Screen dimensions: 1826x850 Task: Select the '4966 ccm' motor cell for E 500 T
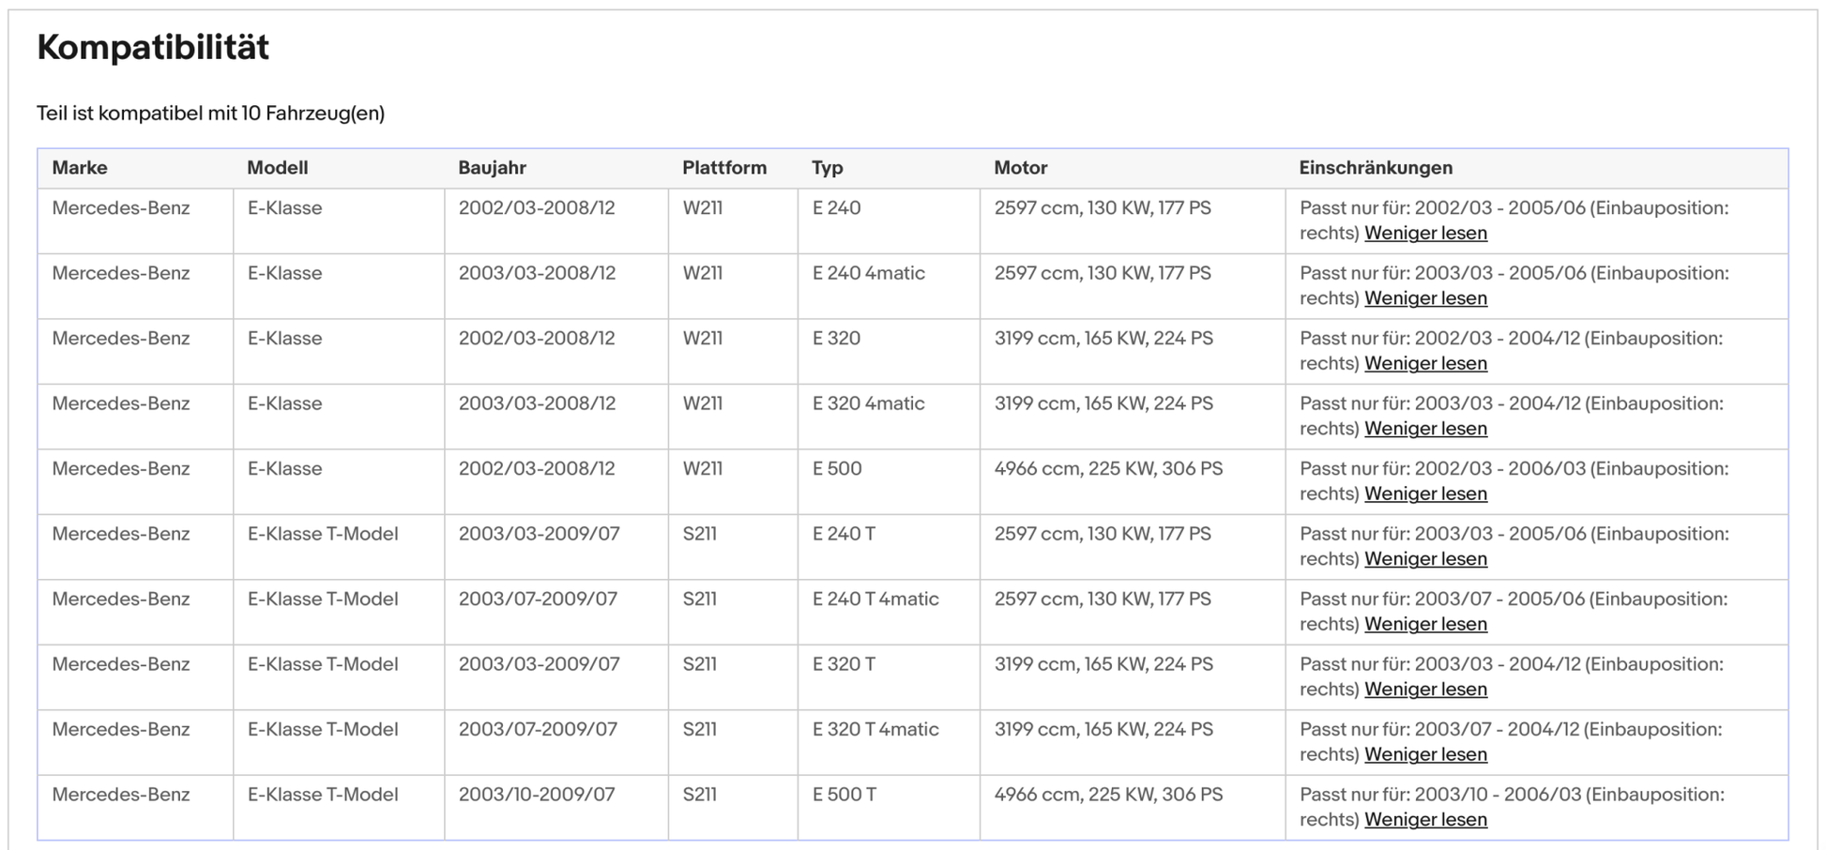(1107, 795)
